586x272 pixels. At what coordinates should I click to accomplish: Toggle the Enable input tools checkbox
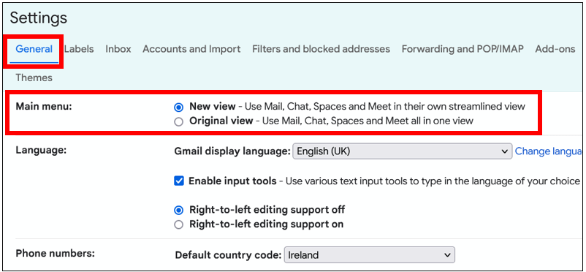point(179,181)
